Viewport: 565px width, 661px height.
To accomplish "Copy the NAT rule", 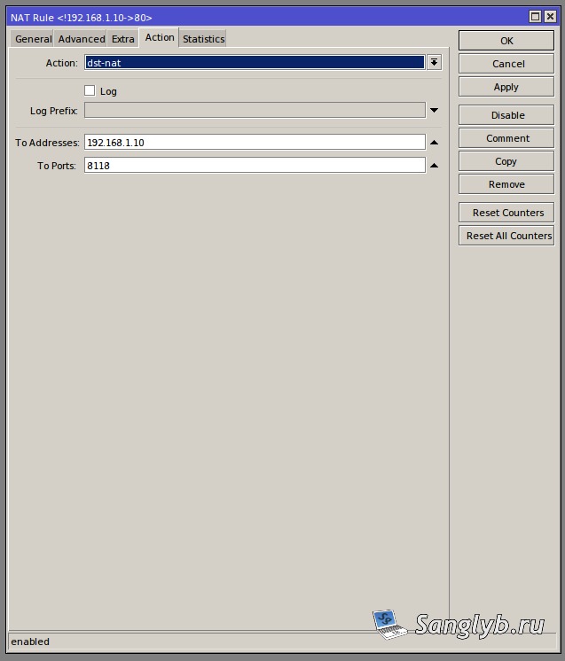I will click(x=506, y=161).
